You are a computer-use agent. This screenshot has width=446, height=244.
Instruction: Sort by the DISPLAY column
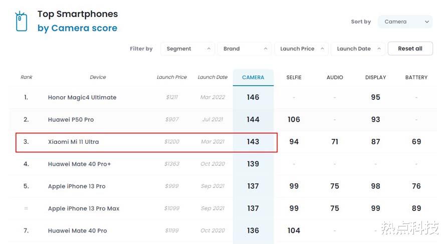375,77
